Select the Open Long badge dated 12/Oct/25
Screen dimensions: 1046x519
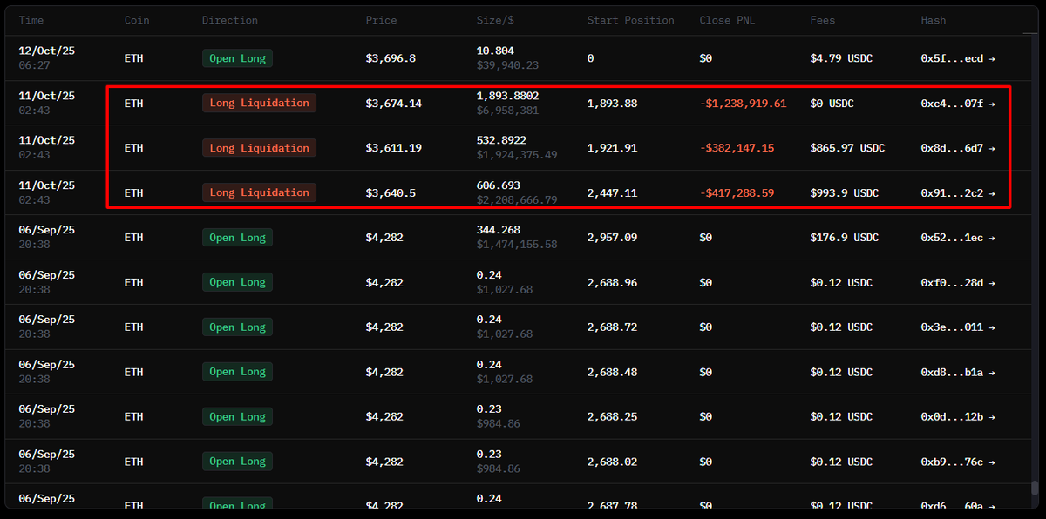(x=237, y=58)
